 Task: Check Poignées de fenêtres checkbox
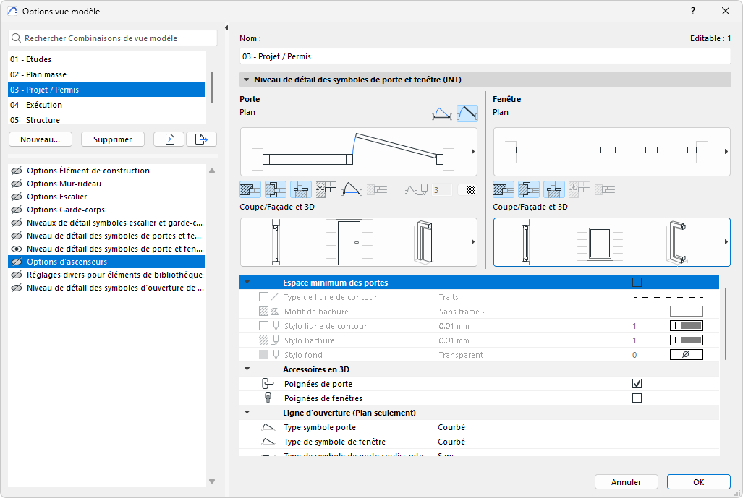(x=637, y=398)
